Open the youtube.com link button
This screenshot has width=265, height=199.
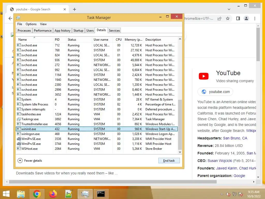click(x=215, y=92)
